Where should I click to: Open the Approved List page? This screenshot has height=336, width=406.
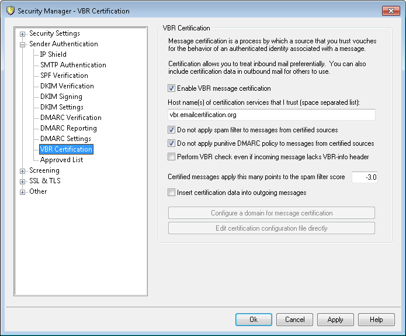[61, 160]
